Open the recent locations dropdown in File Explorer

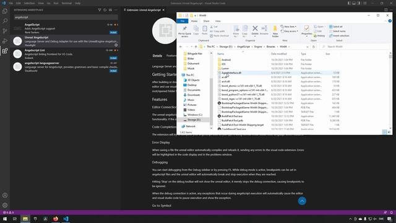[x=191, y=47]
